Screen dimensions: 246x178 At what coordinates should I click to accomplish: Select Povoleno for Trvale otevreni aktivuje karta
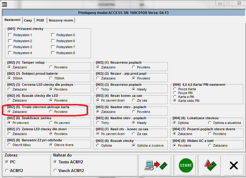coord(51,112)
